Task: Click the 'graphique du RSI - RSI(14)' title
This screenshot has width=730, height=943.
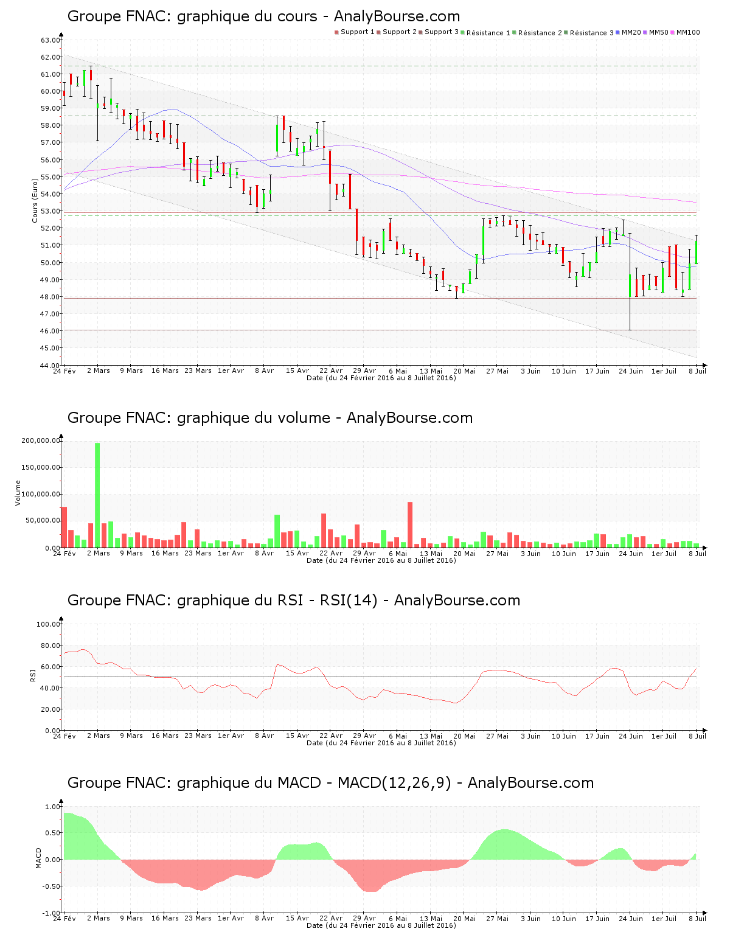Action: point(294,600)
